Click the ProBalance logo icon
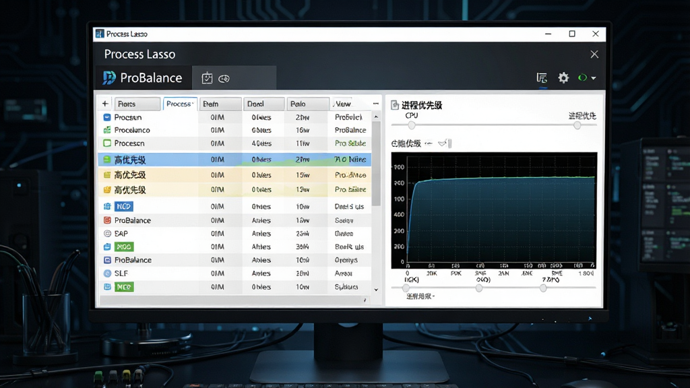The width and height of the screenshot is (690, 388). point(109,78)
